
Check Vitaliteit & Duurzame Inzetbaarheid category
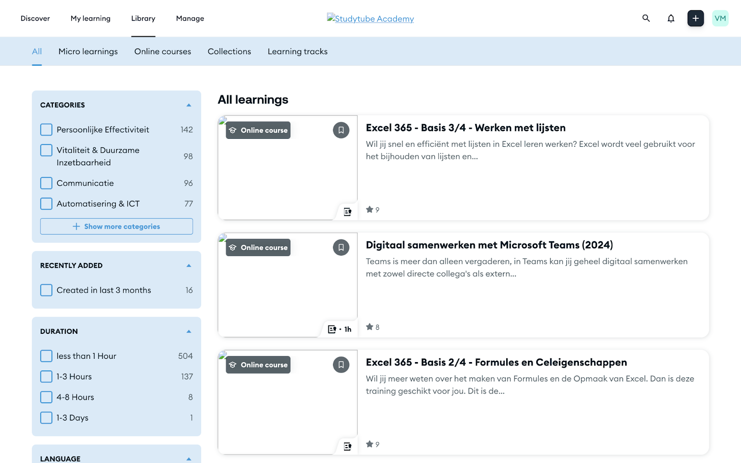pos(46,150)
